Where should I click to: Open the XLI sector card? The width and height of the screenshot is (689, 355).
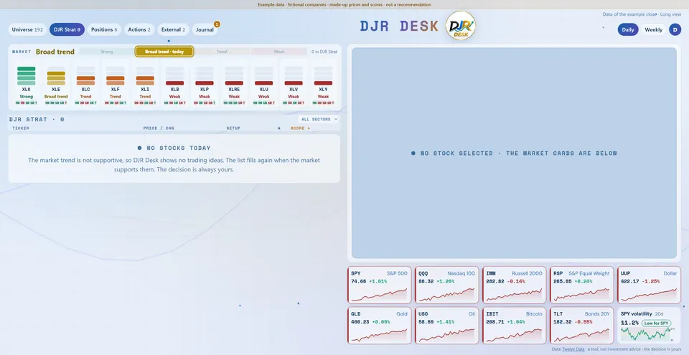point(145,83)
